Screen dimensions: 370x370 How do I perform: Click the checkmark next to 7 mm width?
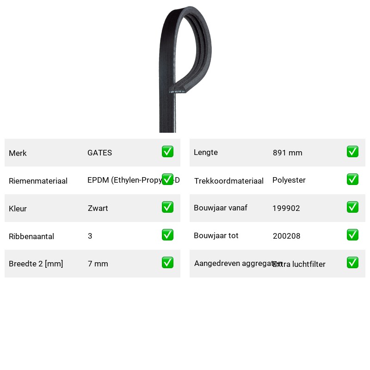pos(167,262)
